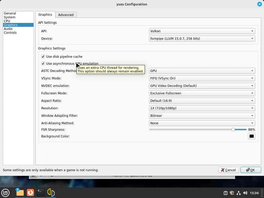Open the Device dropdown showing llvmpipe
264x198 pixels.
(202, 39)
